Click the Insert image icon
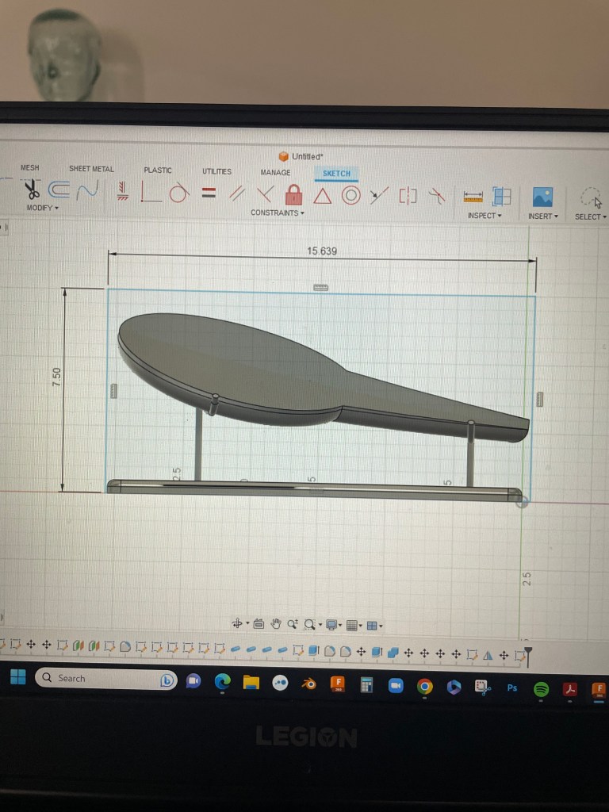 [x=542, y=197]
